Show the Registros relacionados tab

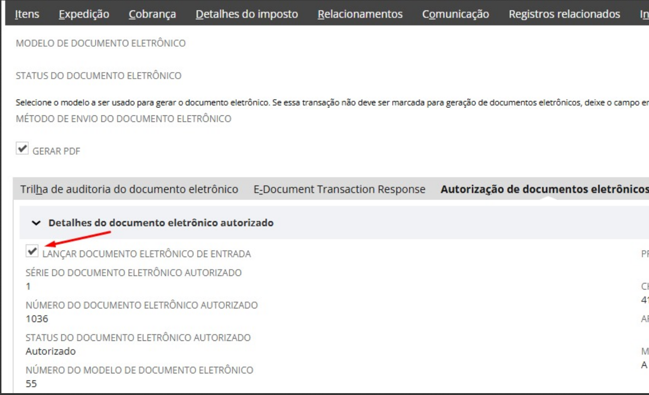click(x=564, y=14)
